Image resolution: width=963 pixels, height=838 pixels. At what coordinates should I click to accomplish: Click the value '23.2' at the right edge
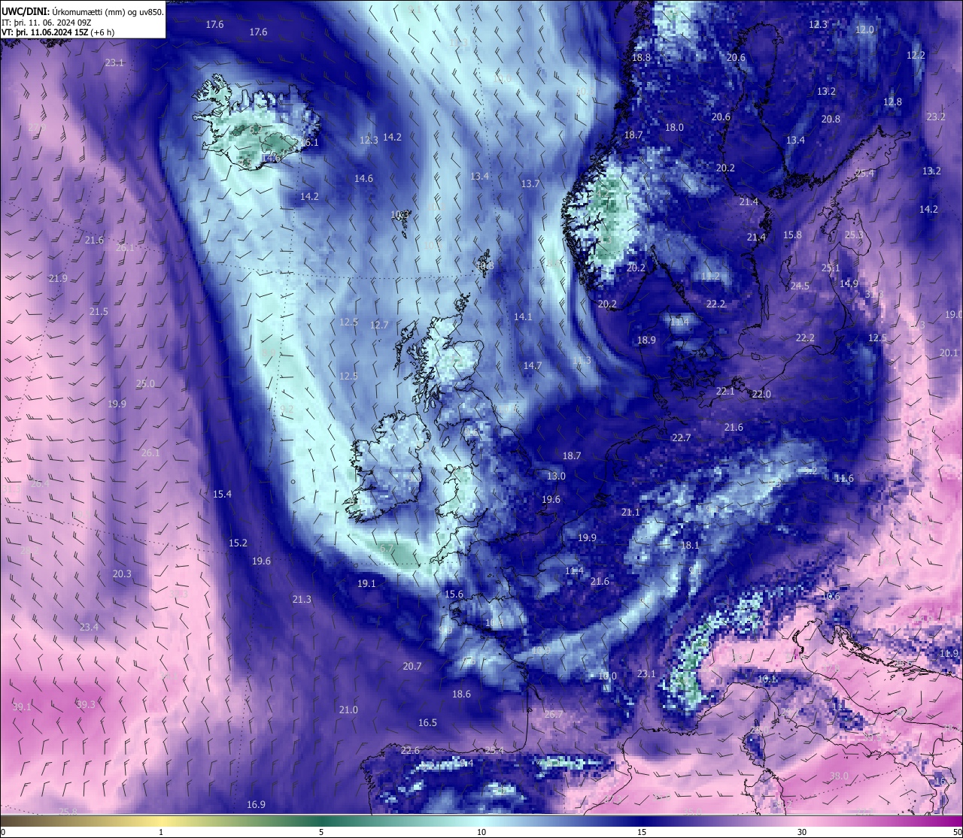pyautogui.click(x=936, y=117)
